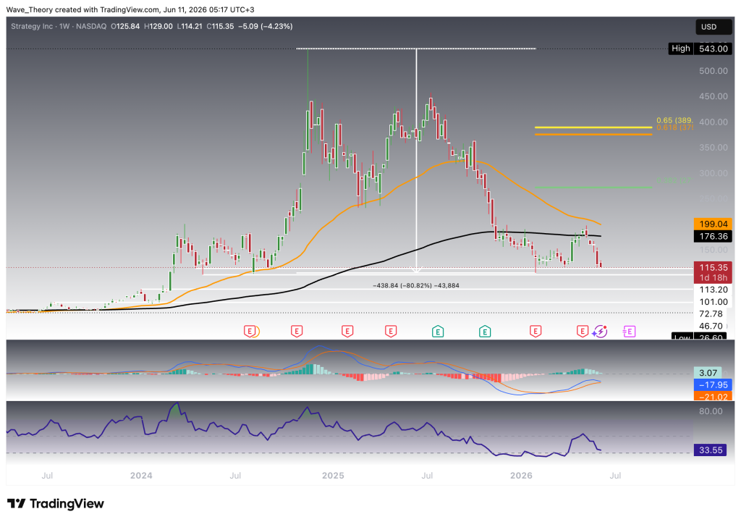This screenshot has width=741, height=522.
Task: Click the MACD histogram value 3.07
Action: click(x=708, y=373)
